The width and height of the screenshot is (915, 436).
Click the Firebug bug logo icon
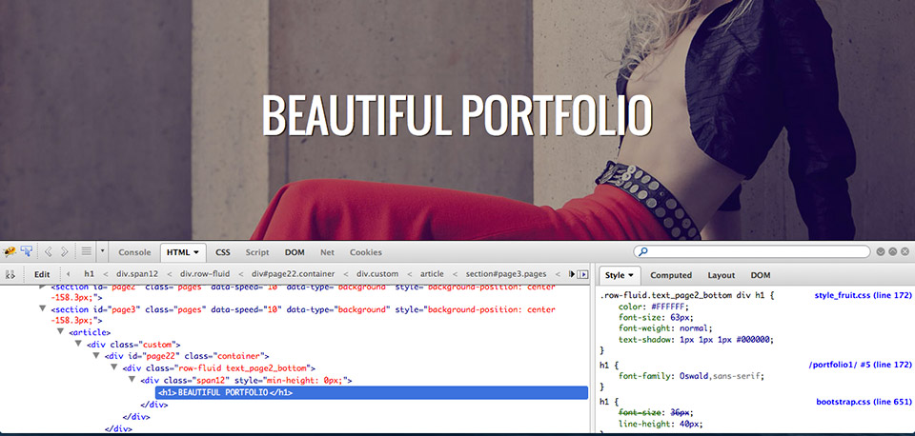(x=10, y=252)
